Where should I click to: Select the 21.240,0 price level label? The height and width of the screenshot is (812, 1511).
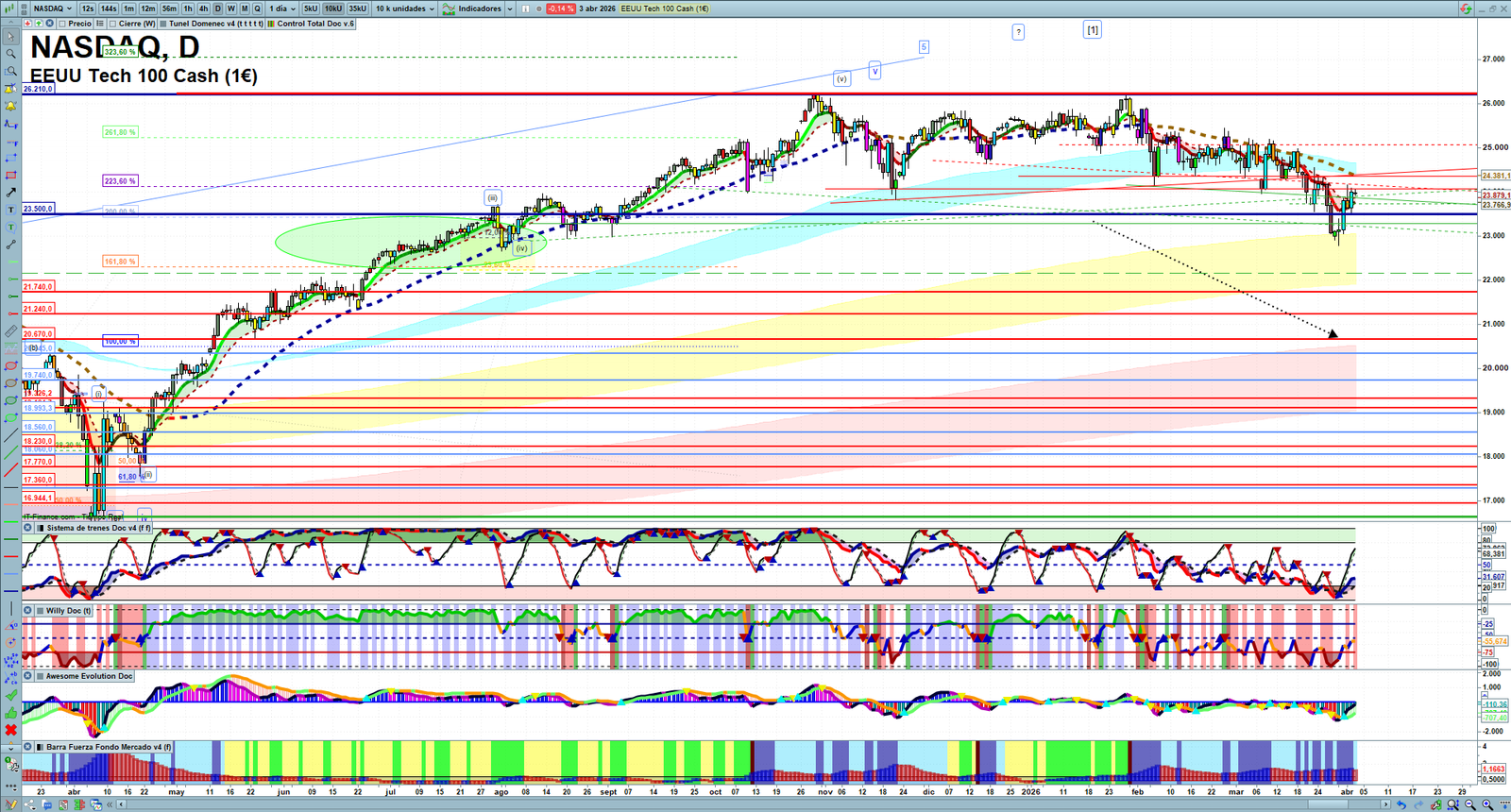point(38,309)
